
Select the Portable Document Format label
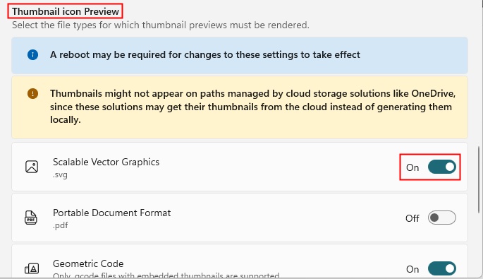pos(111,213)
